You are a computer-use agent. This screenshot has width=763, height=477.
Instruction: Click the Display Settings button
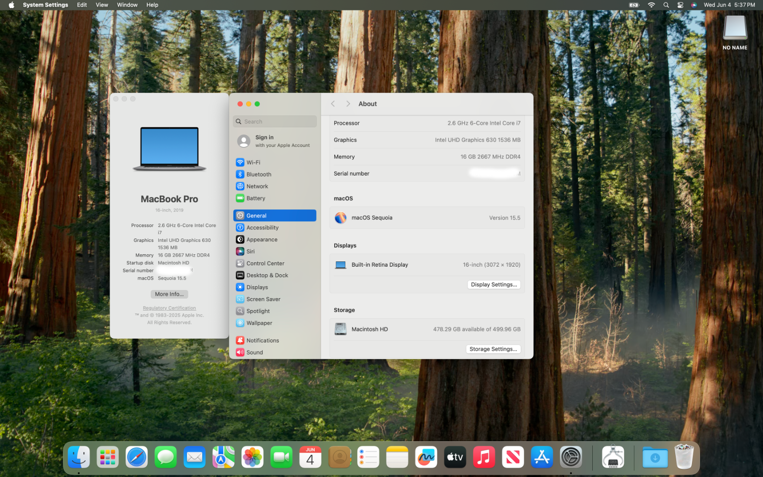[x=494, y=284]
